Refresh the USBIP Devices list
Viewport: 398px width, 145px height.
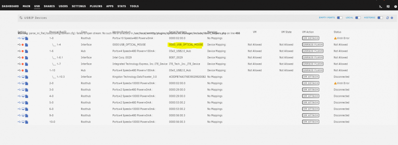[x=388, y=18]
